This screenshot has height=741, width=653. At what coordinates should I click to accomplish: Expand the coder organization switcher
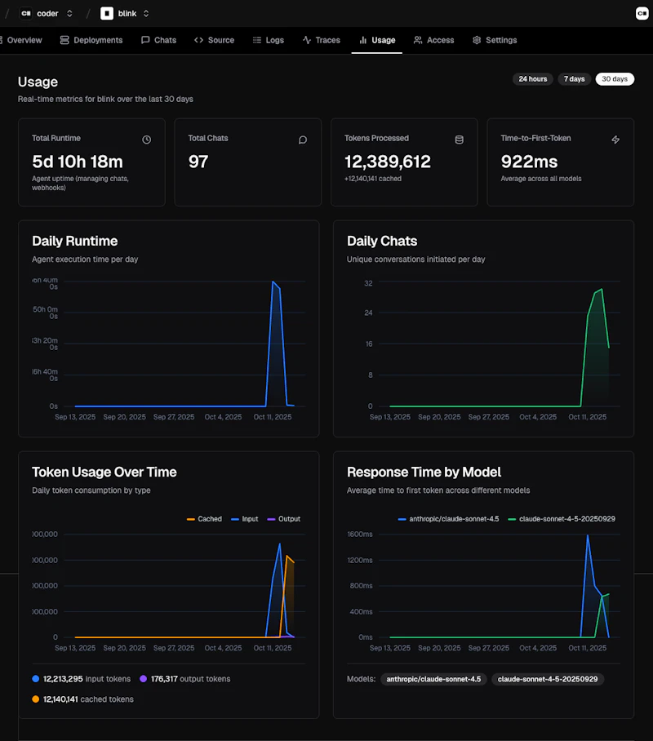(69, 14)
